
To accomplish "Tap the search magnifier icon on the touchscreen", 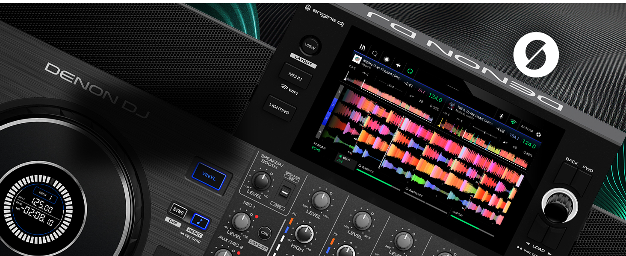I will [x=375, y=53].
